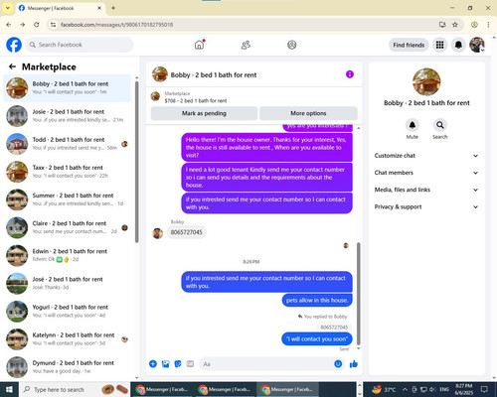
Task: Select the Messenger | Facebook browser tab
Action: [x=61, y=8]
